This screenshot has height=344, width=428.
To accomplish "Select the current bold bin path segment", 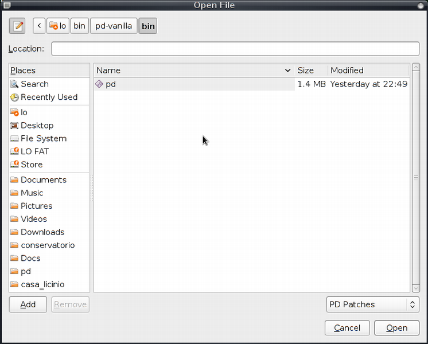I will 148,26.
